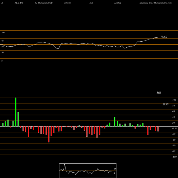Click the MR axis label -100
Viewport: 178px width, 178px height.
click(x=174, y=157)
